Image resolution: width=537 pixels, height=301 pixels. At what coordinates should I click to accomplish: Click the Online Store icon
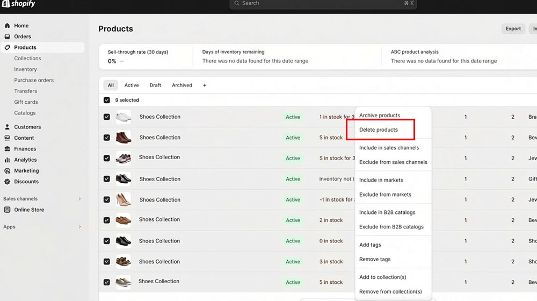[x=7, y=210]
